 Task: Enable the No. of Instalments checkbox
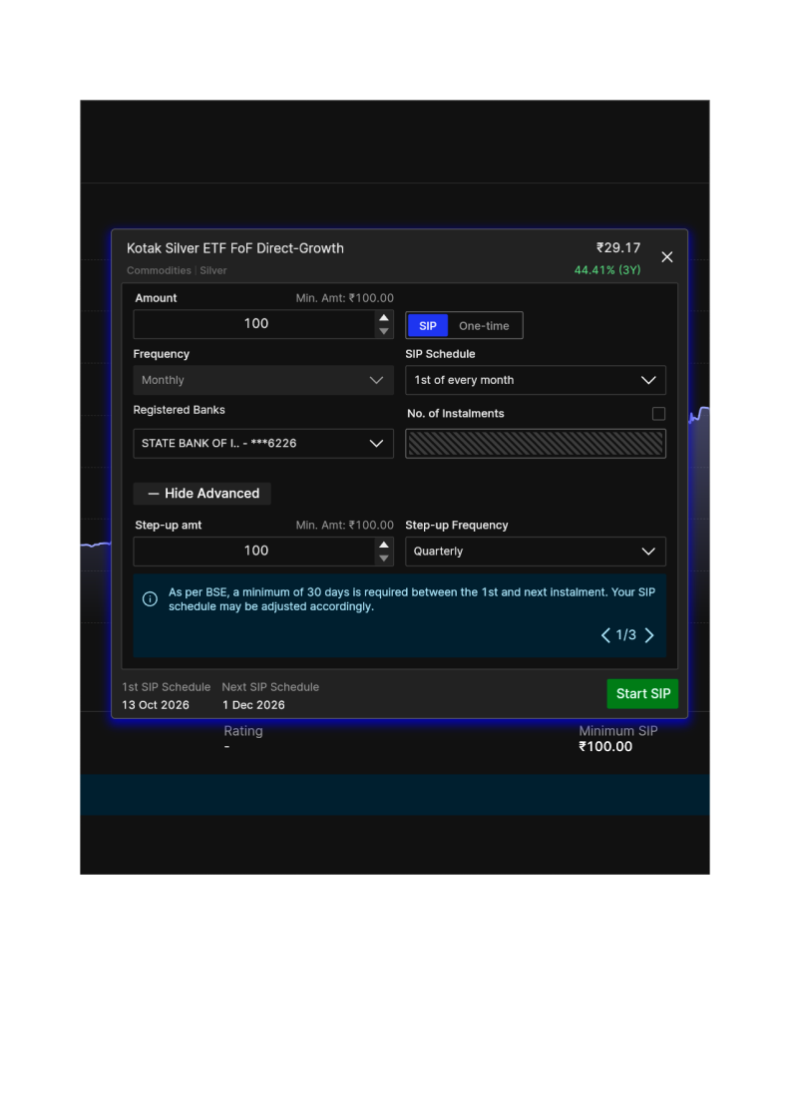coord(658,414)
